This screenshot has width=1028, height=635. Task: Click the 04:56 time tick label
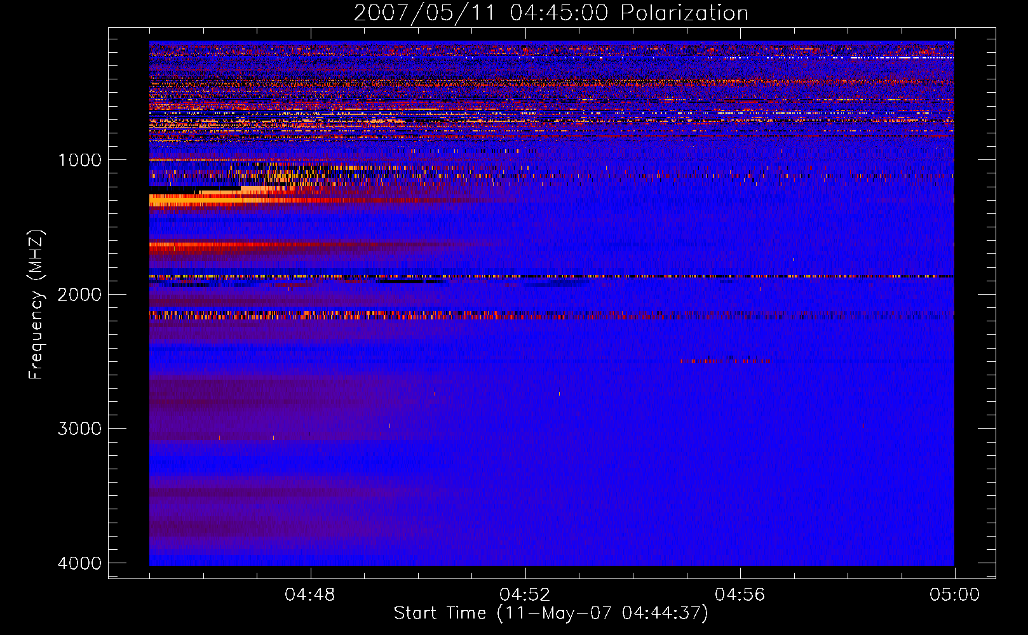[740, 595]
